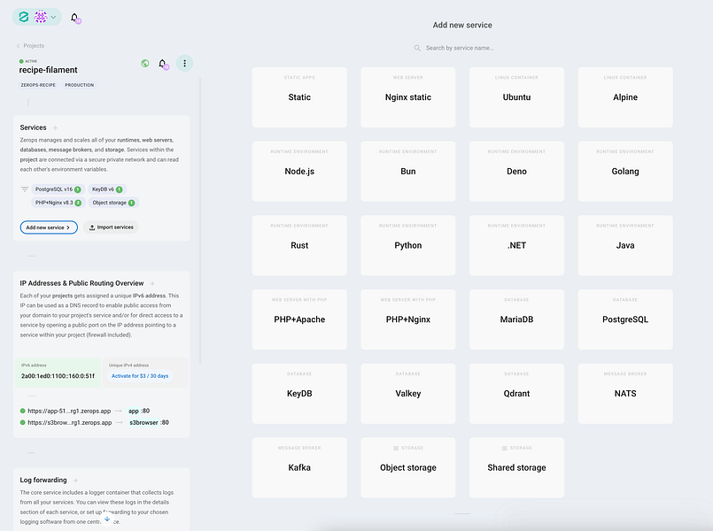The height and width of the screenshot is (531, 713).
Task: Open notifications via the top-left bell icon
Action: coord(74,17)
